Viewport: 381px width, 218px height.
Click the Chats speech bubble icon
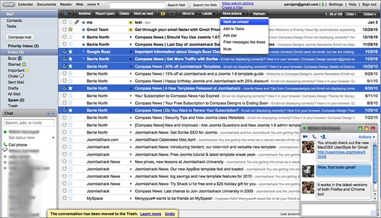(x=21, y=76)
